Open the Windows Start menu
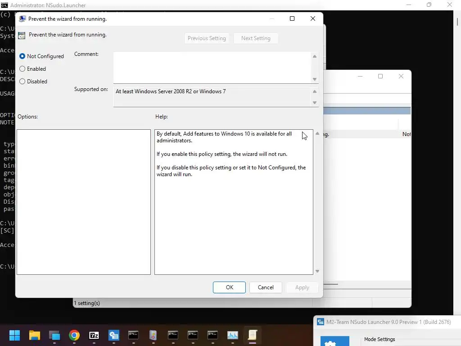Viewport: 461px width, 346px height. 14,335
